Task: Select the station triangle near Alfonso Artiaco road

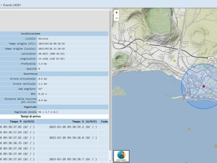Action: [x=175, y=61]
